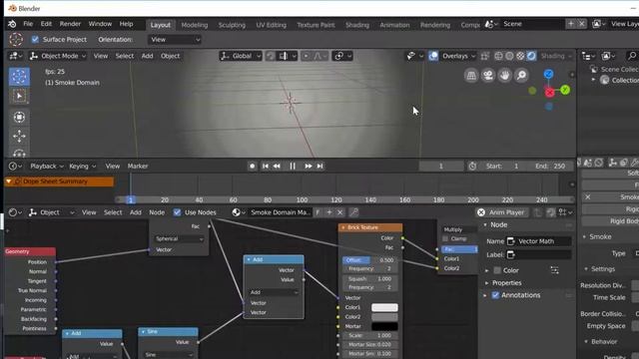Toggle auto keying record button
This screenshot has height=359, width=639.
(x=253, y=167)
